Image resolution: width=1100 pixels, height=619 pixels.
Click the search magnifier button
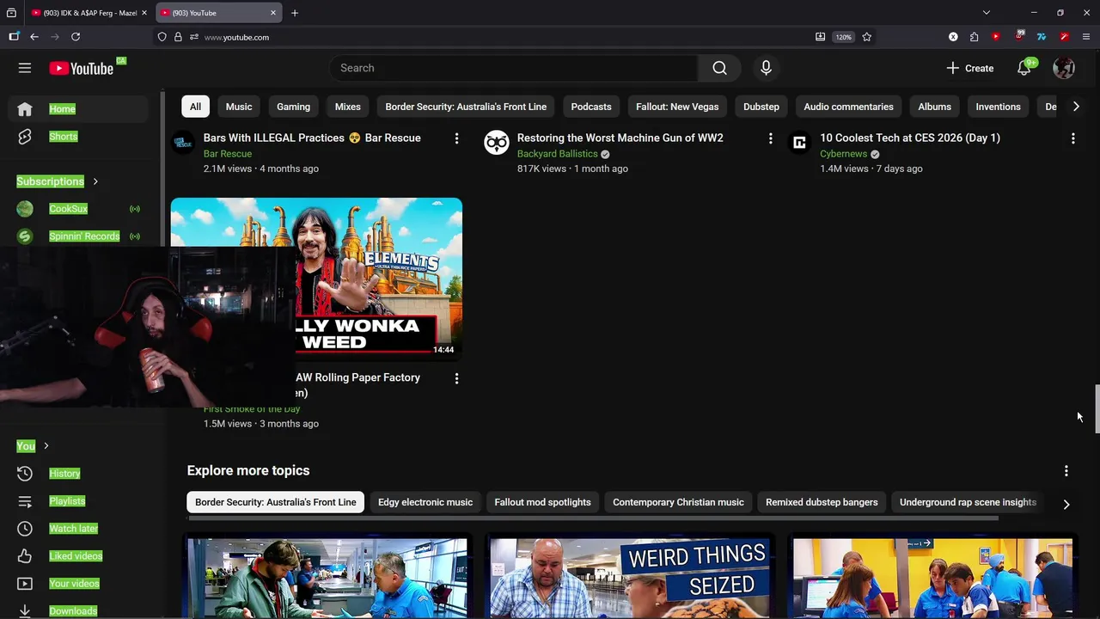click(719, 68)
